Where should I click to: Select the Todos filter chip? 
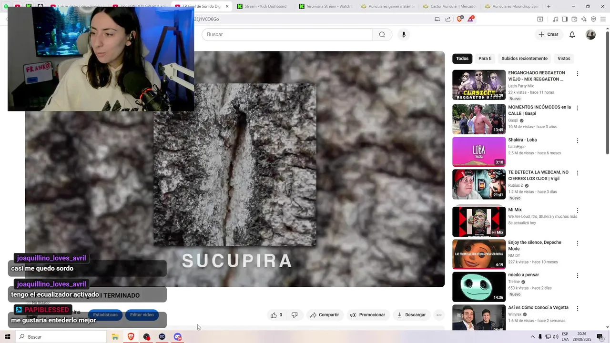[x=462, y=59]
